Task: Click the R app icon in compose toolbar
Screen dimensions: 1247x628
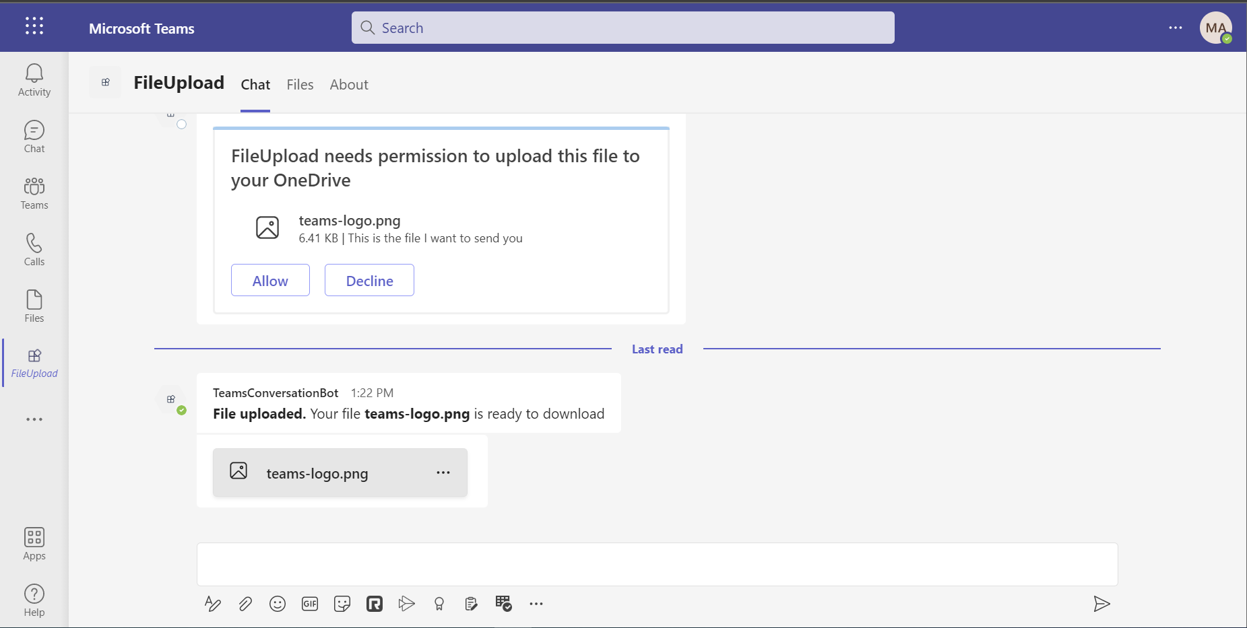Action: click(x=375, y=604)
